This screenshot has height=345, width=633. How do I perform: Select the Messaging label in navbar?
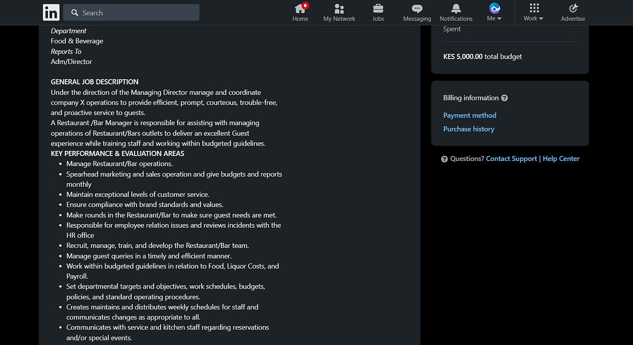[x=417, y=18]
